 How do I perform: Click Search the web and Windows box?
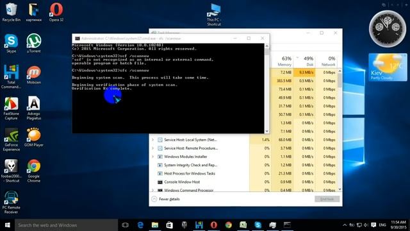(x=67, y=225)
